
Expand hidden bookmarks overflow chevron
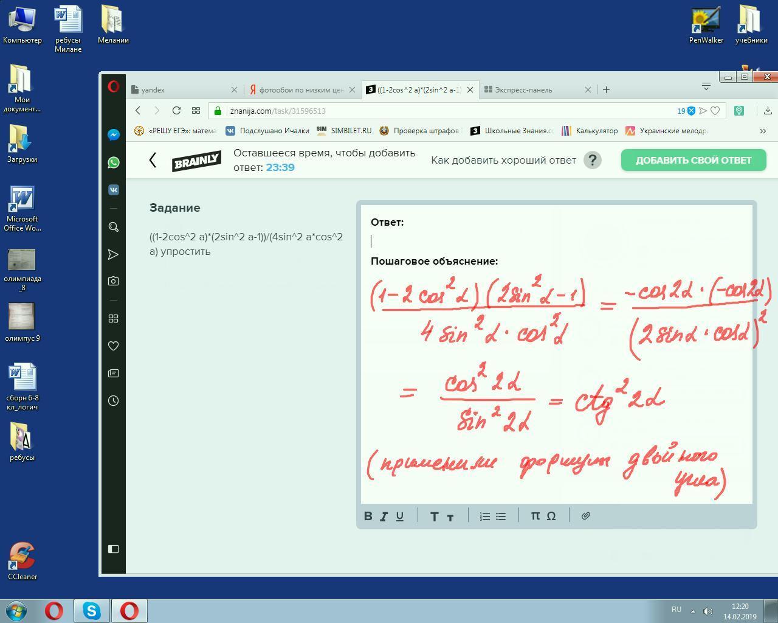763,131
